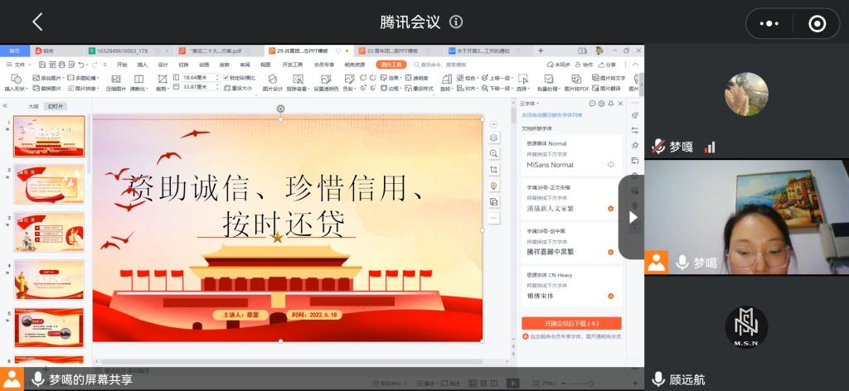Open the 云字体 panel dropdown
This screenshot has height=391, width=849.
529,104
